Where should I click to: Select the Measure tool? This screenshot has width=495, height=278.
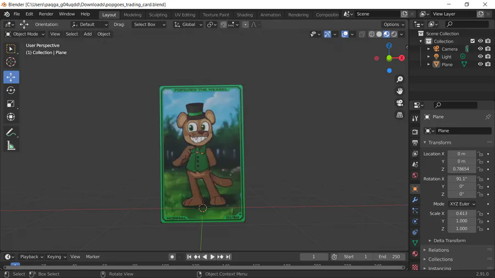click(x=11, y=146)
